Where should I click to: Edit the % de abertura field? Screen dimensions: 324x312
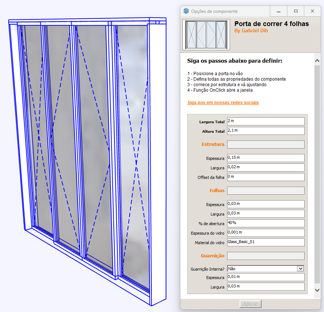tap(265, 223)
